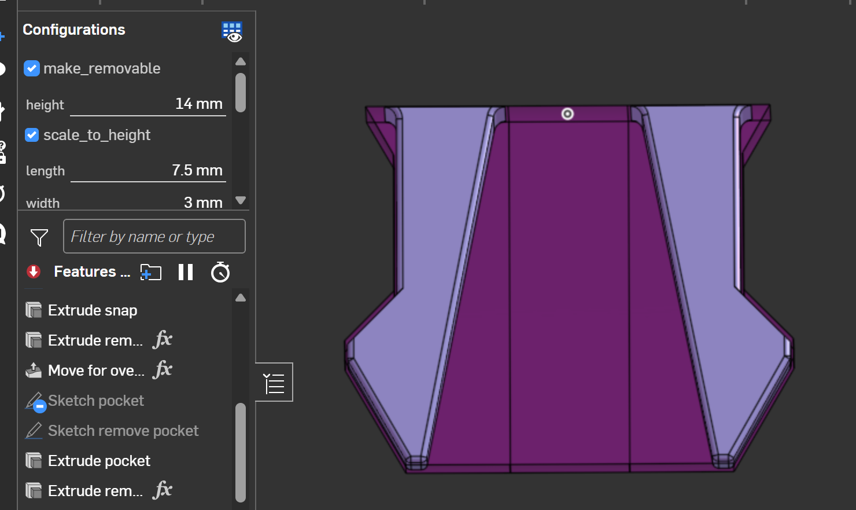856x510 pixels.
Task: Toggle the feature list panel icon
Action: tap(274, 383)
